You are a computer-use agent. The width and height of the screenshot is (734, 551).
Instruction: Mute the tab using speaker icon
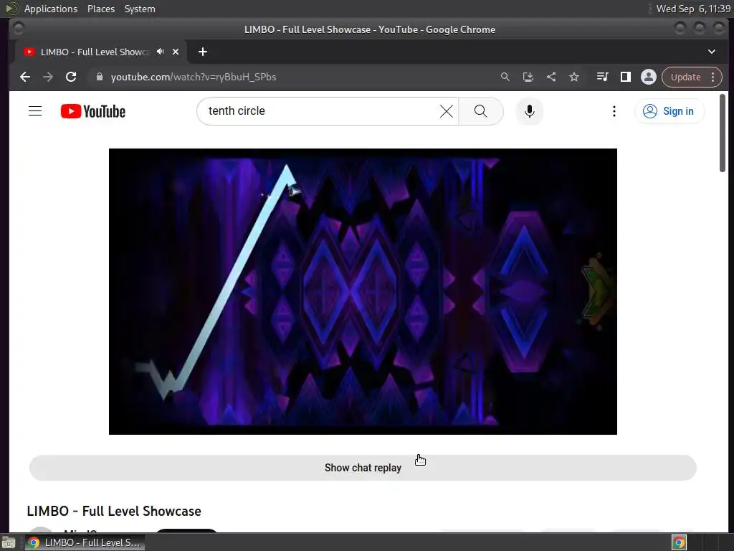tap(161, 52)
